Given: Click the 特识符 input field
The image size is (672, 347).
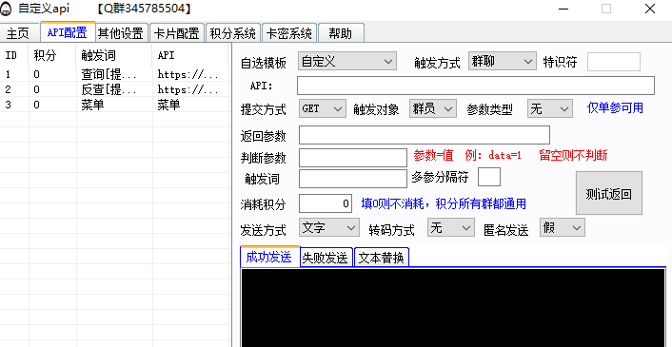Looking at the screenshot, I should pos(614,62).
